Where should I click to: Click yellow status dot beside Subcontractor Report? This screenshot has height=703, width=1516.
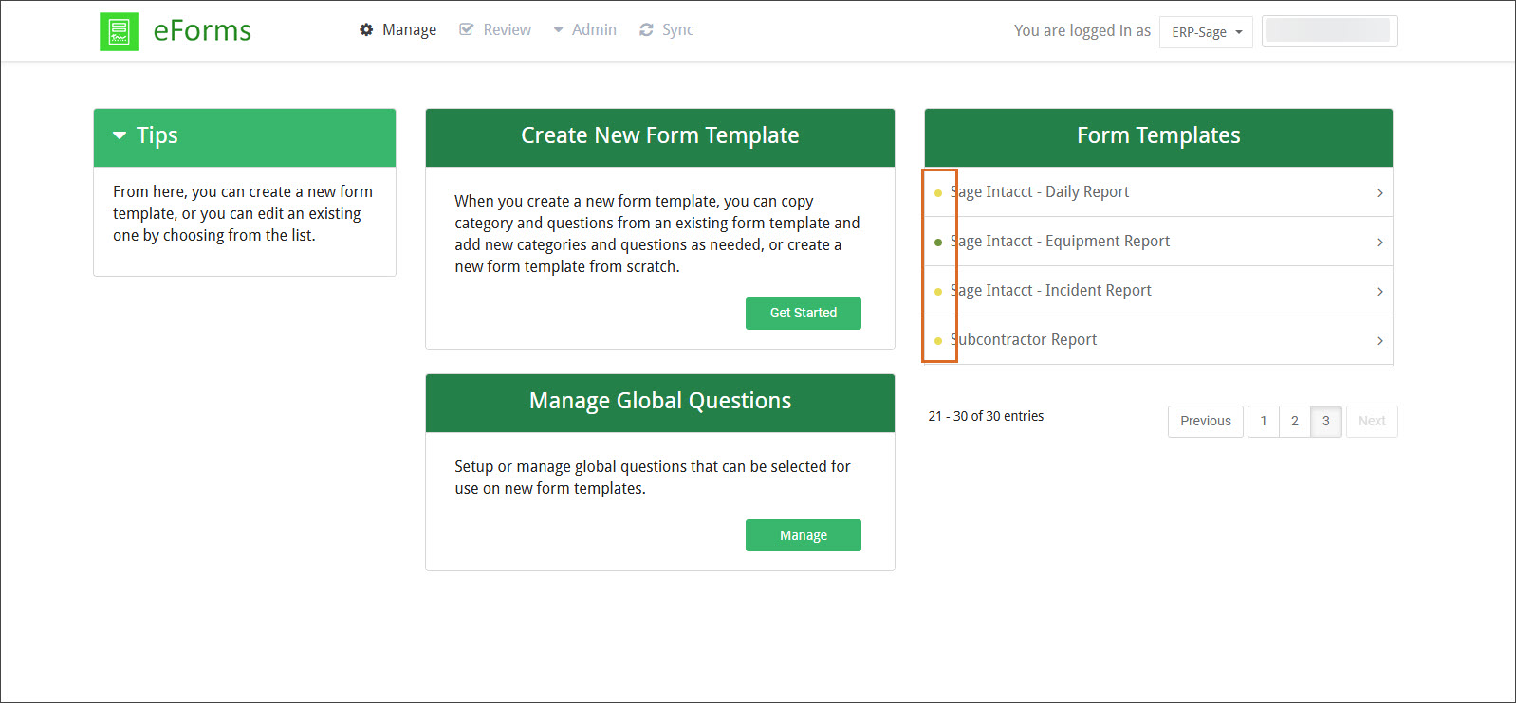pos(938,341)
